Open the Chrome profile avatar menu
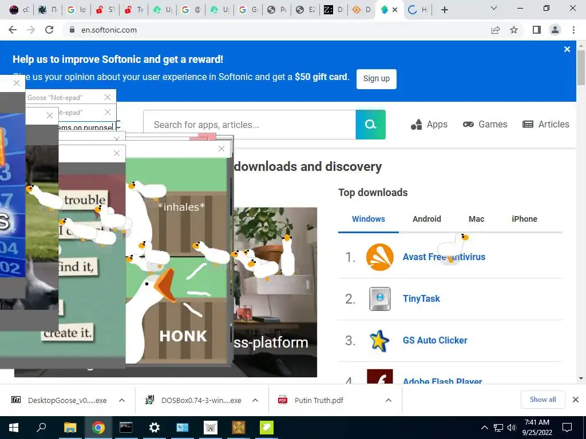The height and width of the screenshot is (439, 586). pyautogui.click(x=555, y=30)
